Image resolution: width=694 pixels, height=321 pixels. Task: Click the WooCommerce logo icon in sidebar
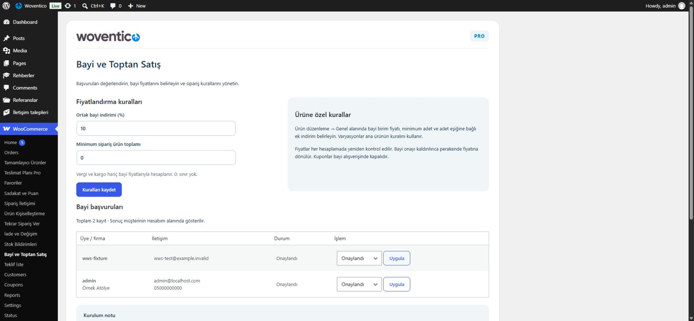click(6, 129)
